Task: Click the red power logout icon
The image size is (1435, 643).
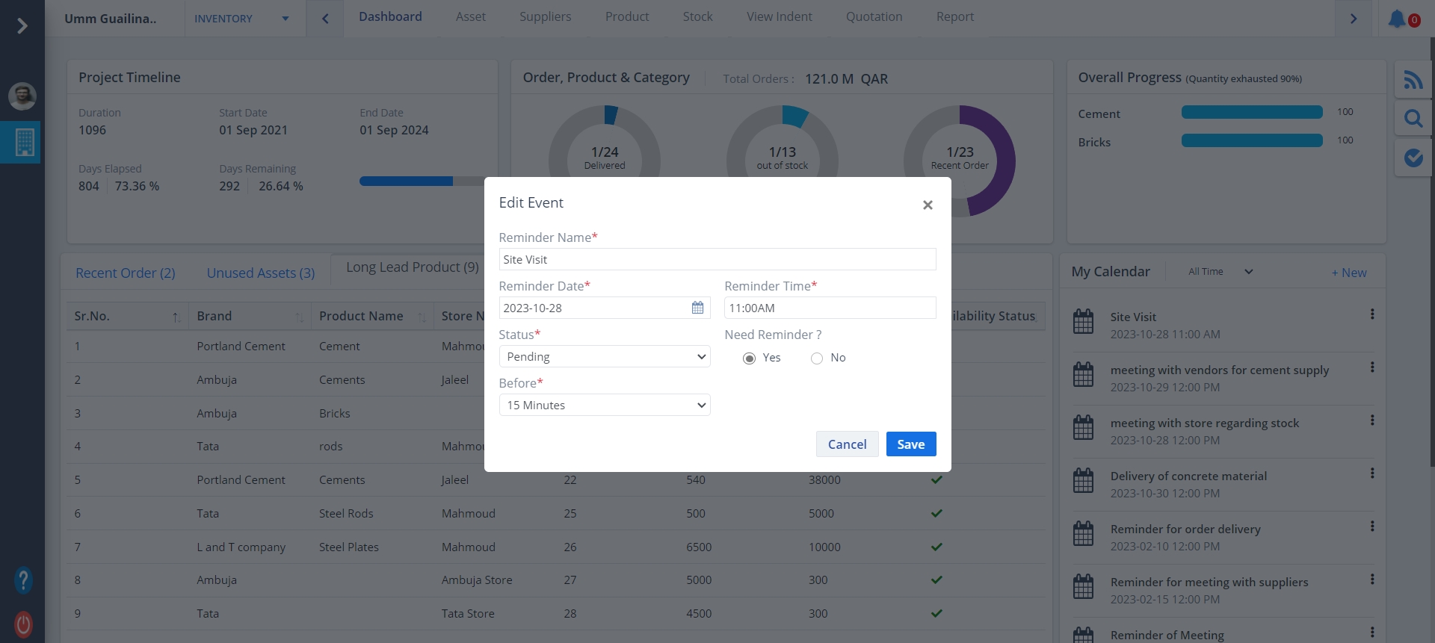Action: click(x=23, y=624)
